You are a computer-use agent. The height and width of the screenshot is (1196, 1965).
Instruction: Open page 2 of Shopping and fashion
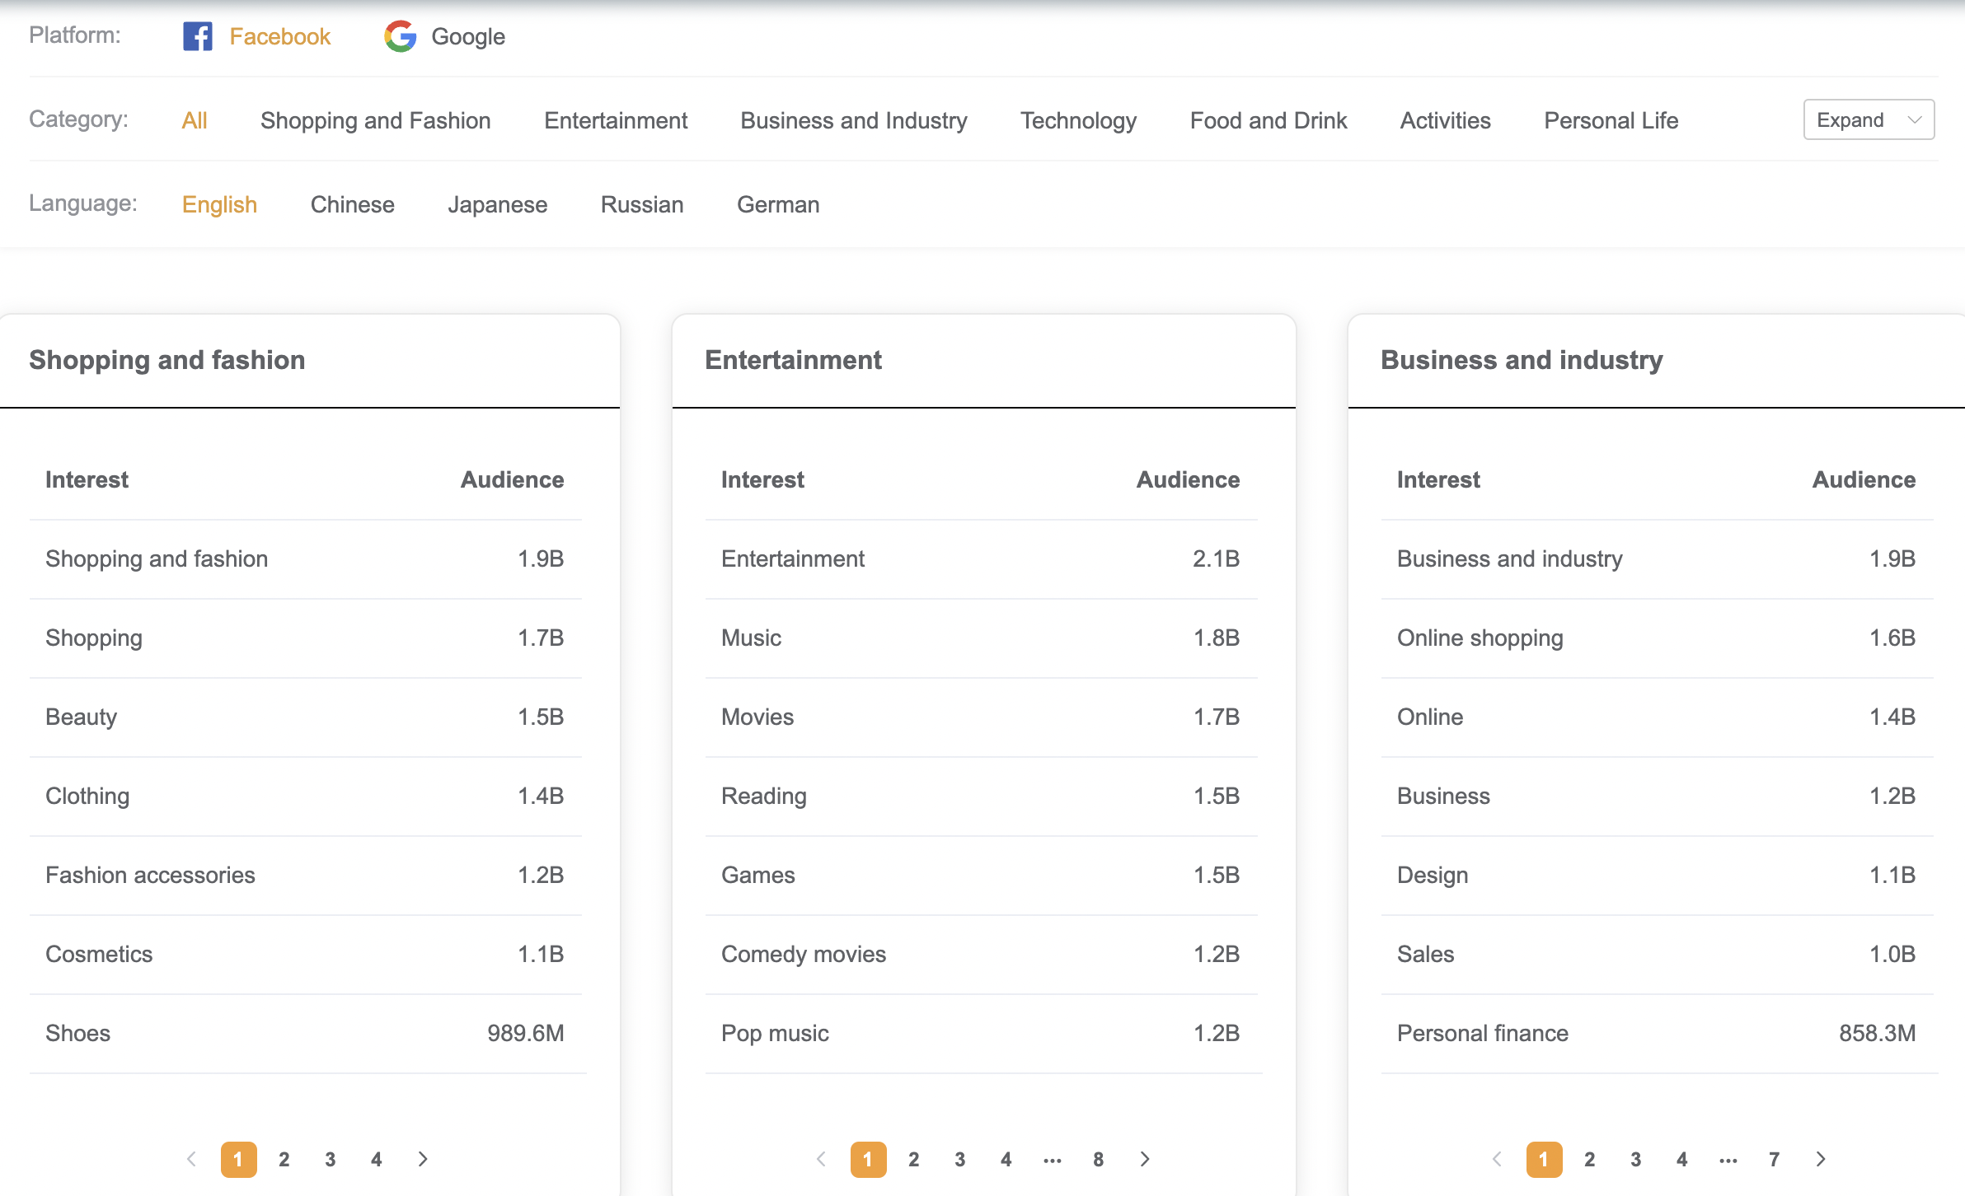pyautogui.click(x=284, y=1159)
